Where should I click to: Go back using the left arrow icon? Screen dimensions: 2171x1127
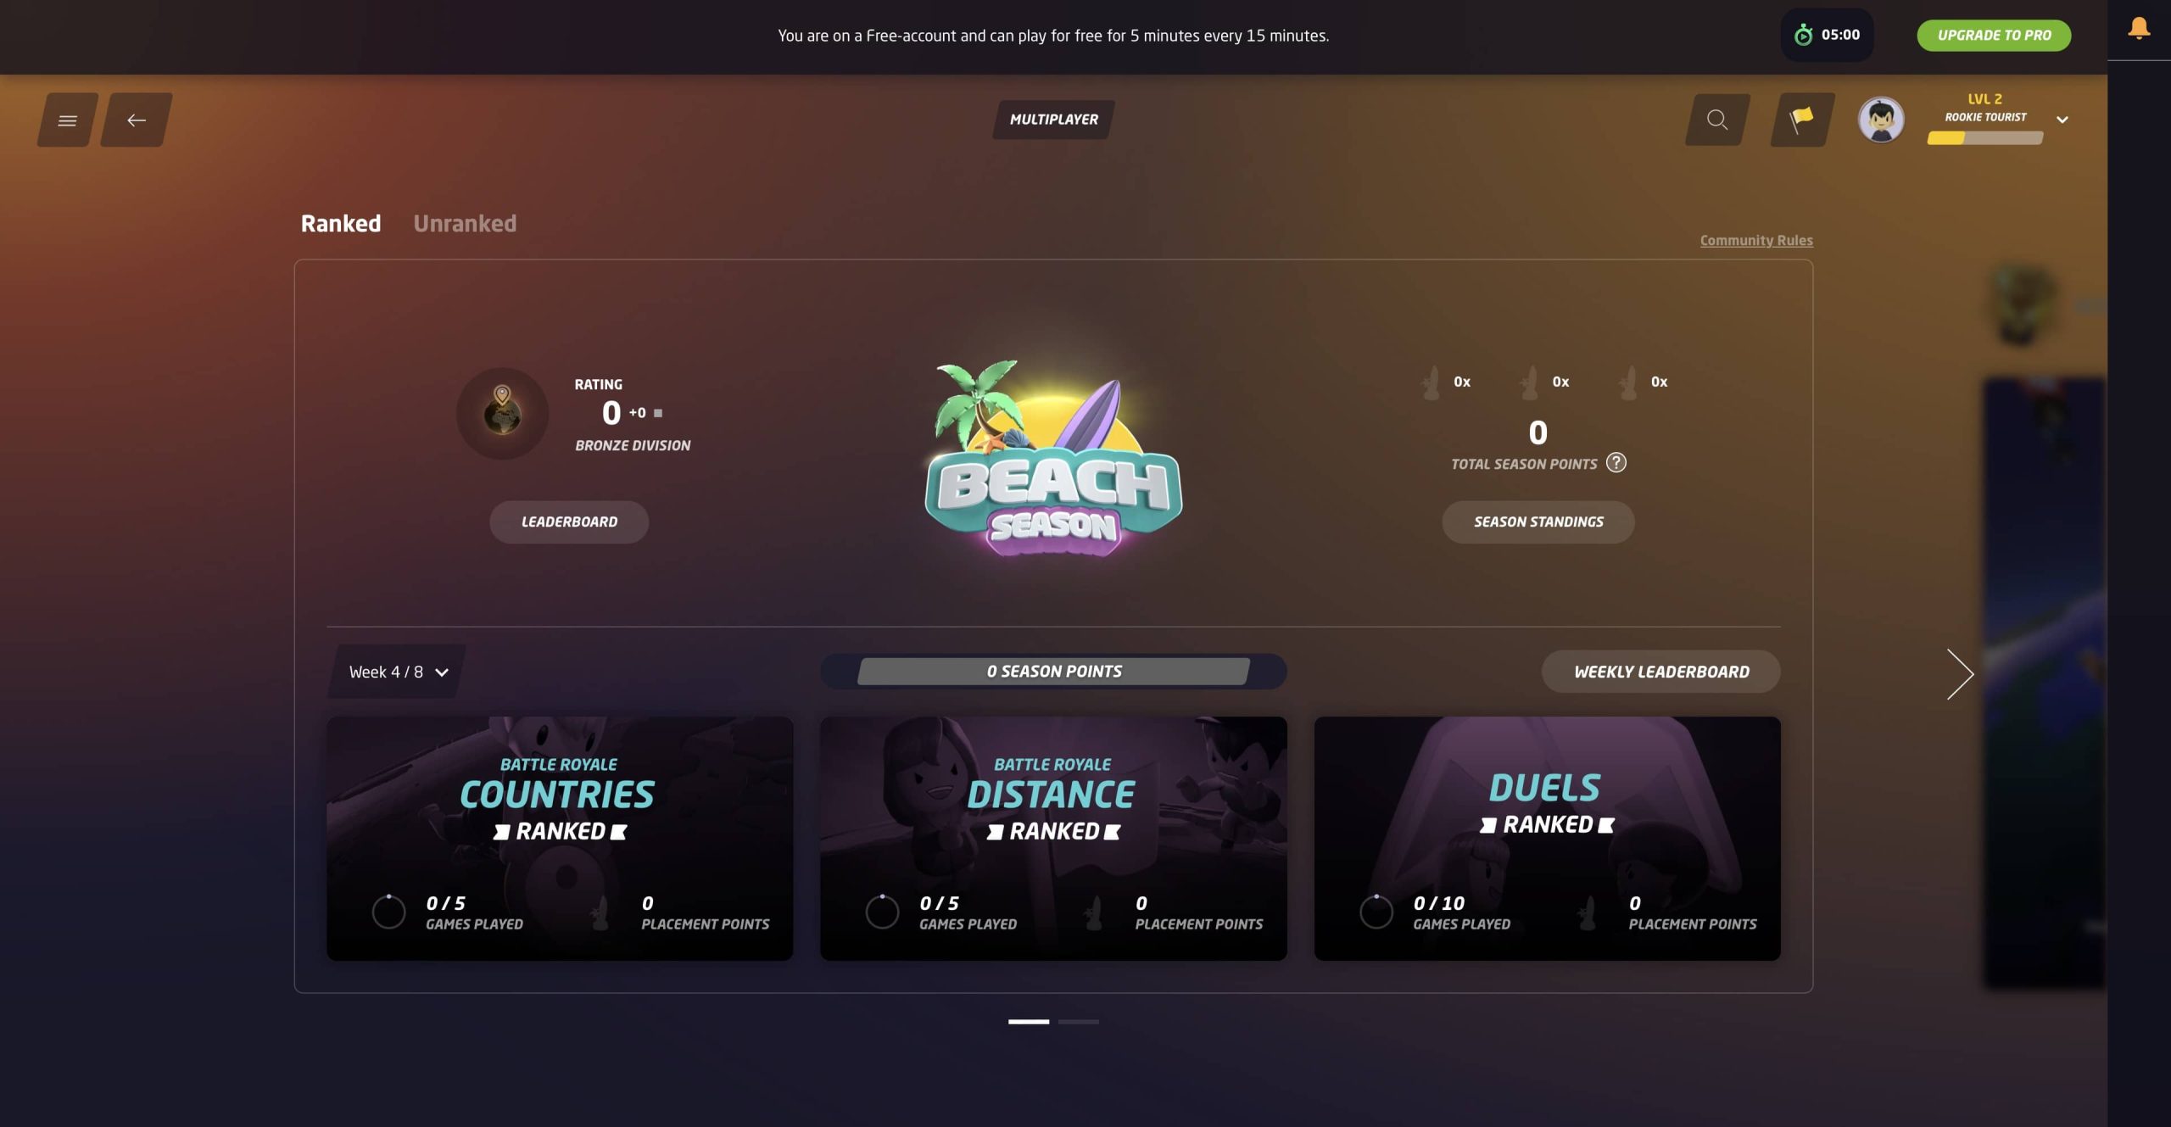tap(137, 120)
